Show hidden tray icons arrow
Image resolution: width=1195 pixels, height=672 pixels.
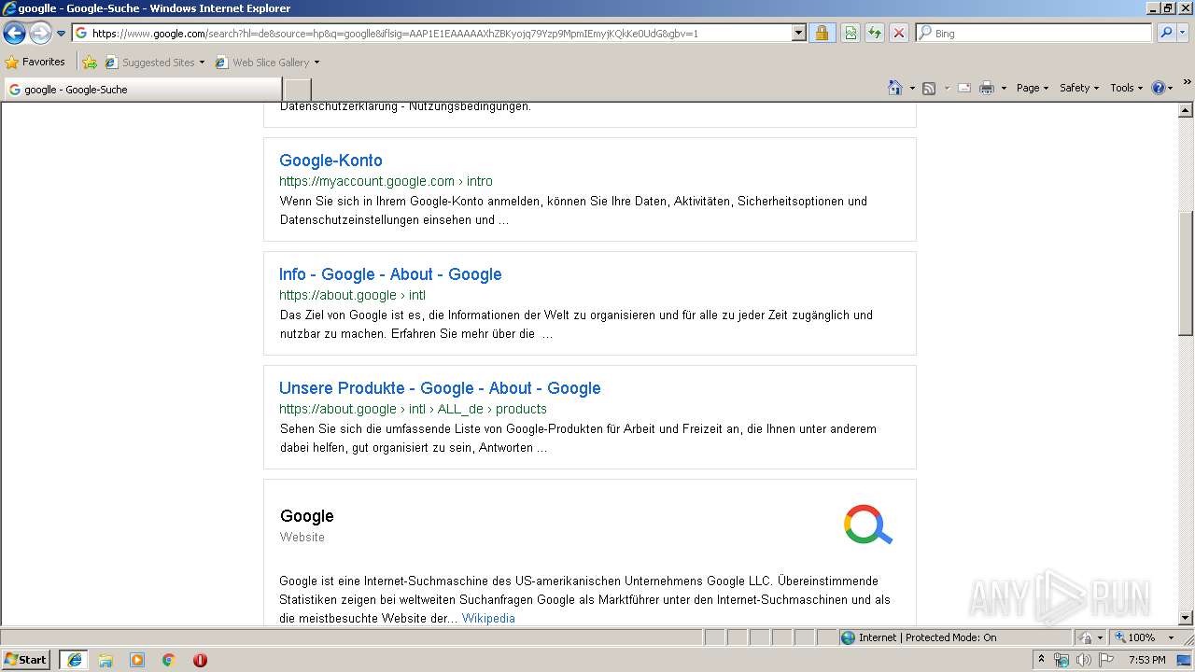click(x=1041, y=660)
